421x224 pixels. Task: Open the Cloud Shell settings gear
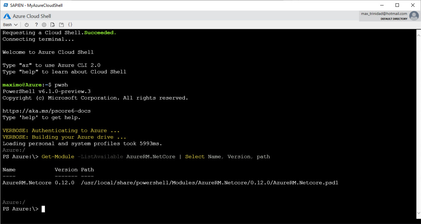[x=44, y=24]
